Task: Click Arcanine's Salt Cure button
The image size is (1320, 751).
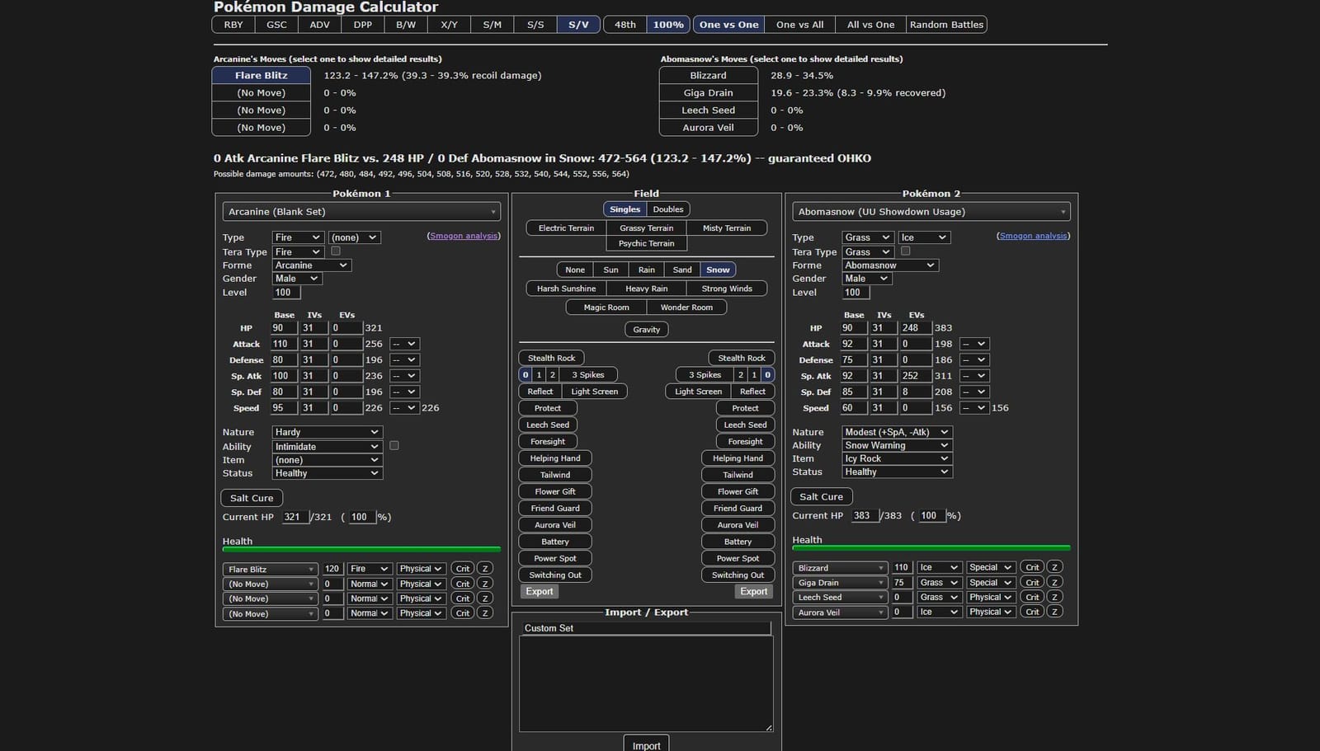Action: [251, 498]
